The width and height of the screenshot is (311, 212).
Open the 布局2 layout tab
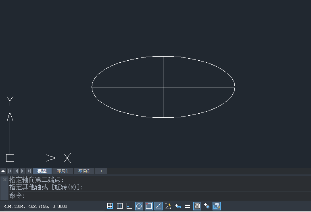tap(84, 171)
